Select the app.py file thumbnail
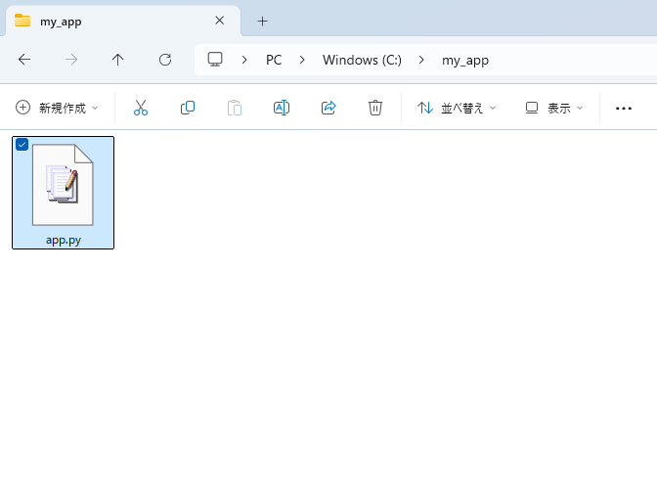Viewport: 657px width, 496px height. point(64,186)
